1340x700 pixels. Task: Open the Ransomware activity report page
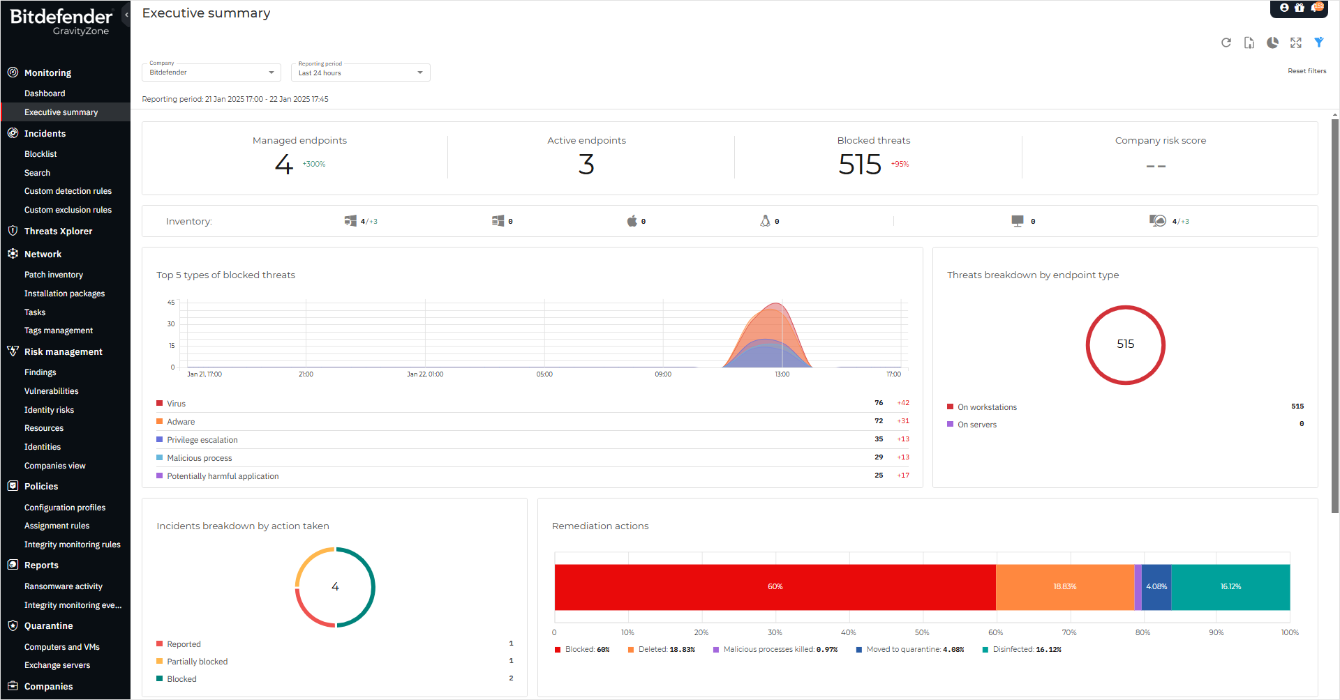click(64, 586)
